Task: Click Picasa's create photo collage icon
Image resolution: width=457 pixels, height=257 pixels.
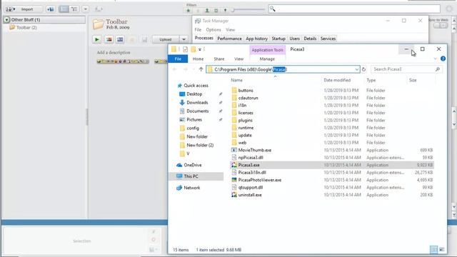Action: (109, 40)
